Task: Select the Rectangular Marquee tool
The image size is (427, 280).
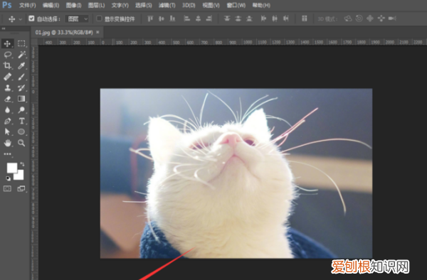Action: tap(21, 43)
